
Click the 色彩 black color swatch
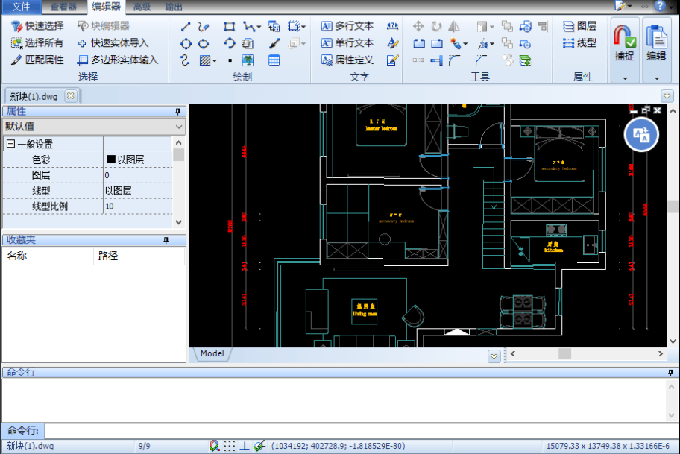pyautogui.click(x=111, y=159)
